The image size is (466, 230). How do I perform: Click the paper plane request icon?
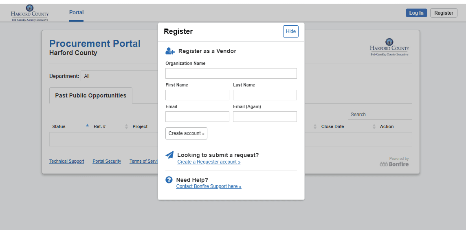click(x=169, y=155)
